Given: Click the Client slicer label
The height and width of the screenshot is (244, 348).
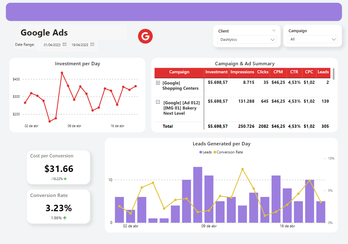Looking at the screenshot, I should 223,31.
